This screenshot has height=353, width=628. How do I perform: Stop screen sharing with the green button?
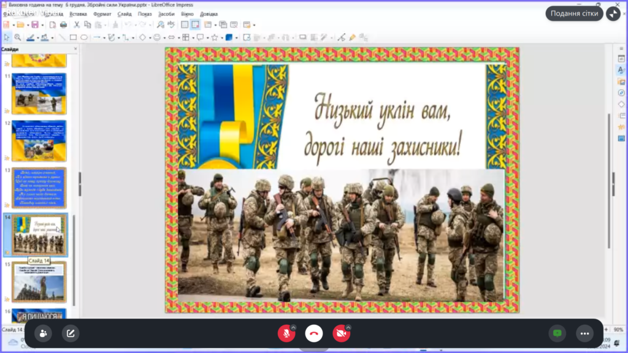coord(557,333)
